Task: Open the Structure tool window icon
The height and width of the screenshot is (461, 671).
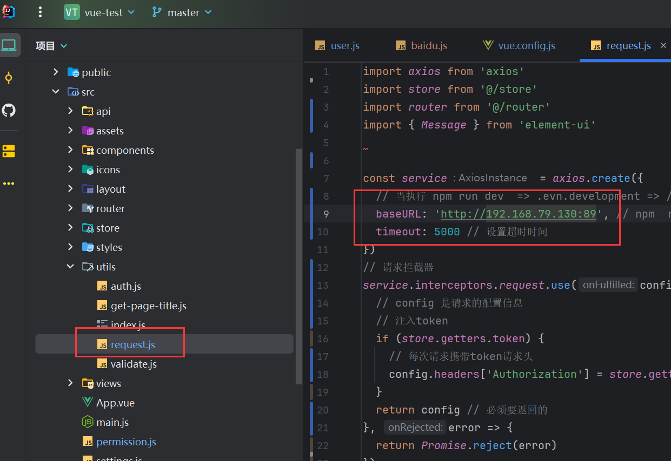Action: pyautogui.click(x=9, y=151)
